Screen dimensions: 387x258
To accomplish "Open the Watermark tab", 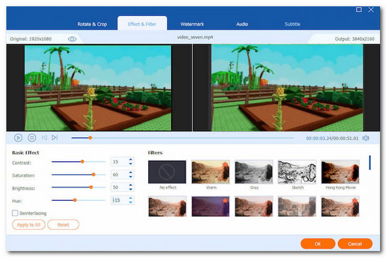I will [x=192, y=24].
